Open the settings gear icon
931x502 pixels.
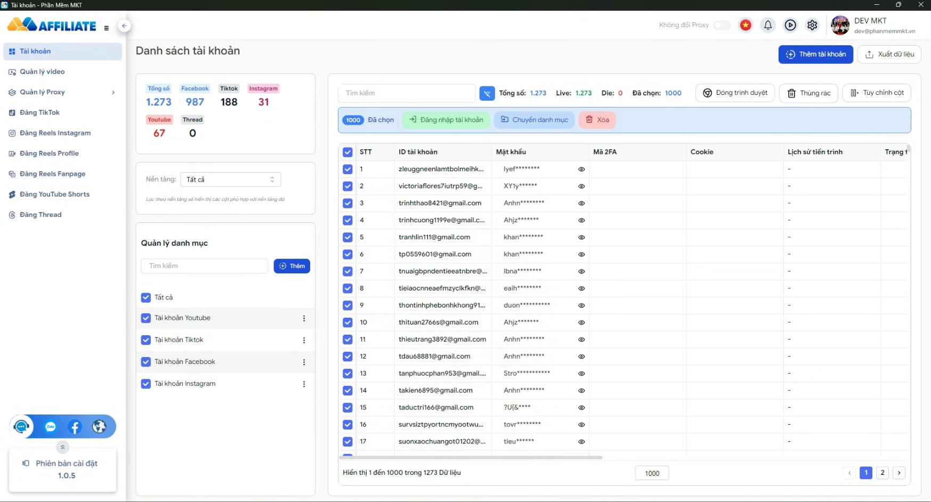[x=812, y=25]
